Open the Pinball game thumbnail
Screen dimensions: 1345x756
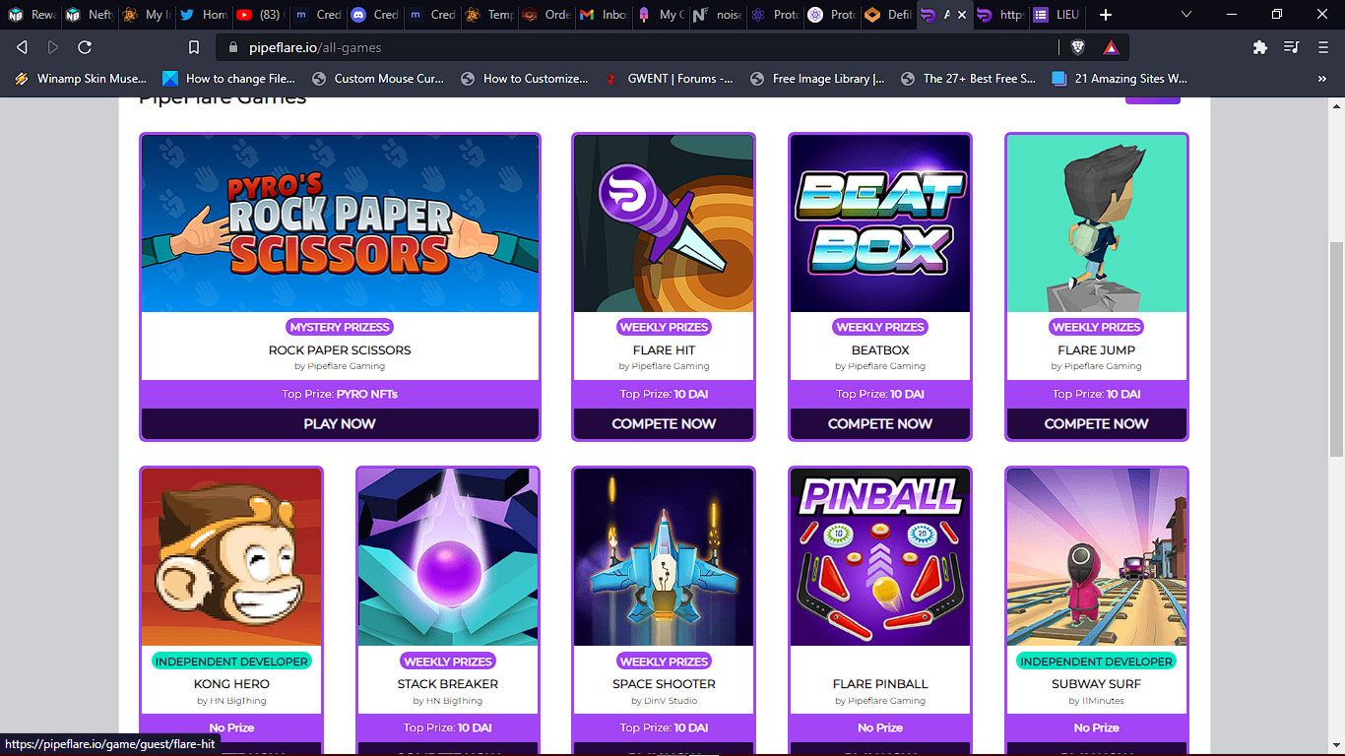pos(880,557)
